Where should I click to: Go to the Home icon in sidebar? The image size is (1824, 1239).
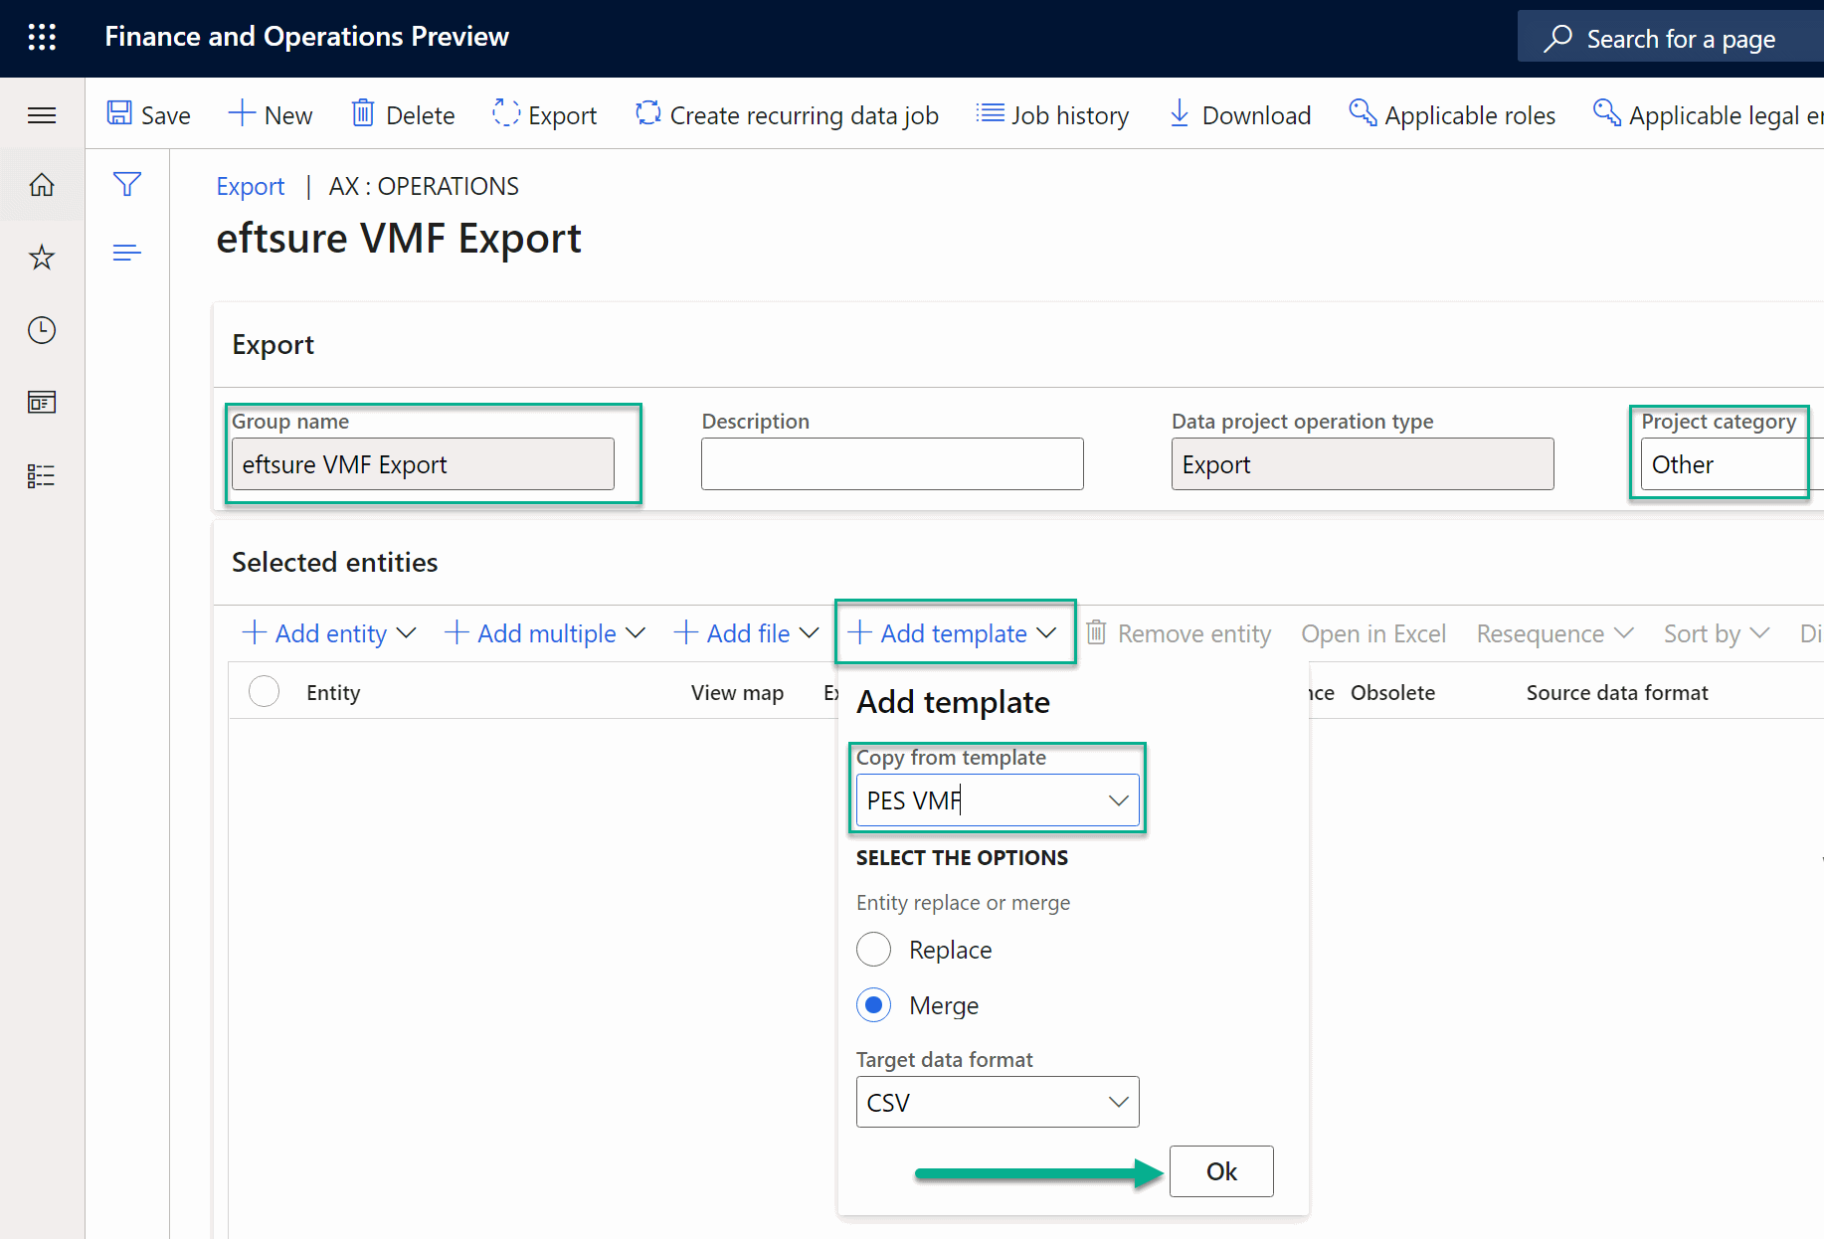[42, 185]
